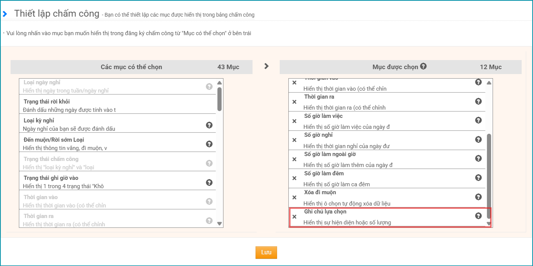The height and width of the screenshot is (266, 533).
Task: Open help for "Loại kỳ nghỉ" item
Action: (x=209, y=125)
